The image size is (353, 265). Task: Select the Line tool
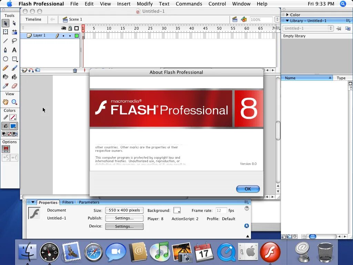6,41
